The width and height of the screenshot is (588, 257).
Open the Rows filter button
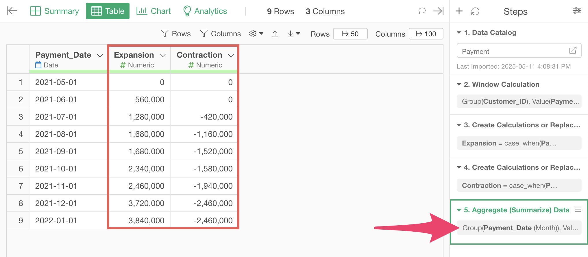176,34
